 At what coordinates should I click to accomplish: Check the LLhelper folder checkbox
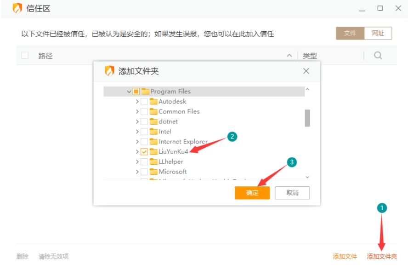[x=144, y=161]
